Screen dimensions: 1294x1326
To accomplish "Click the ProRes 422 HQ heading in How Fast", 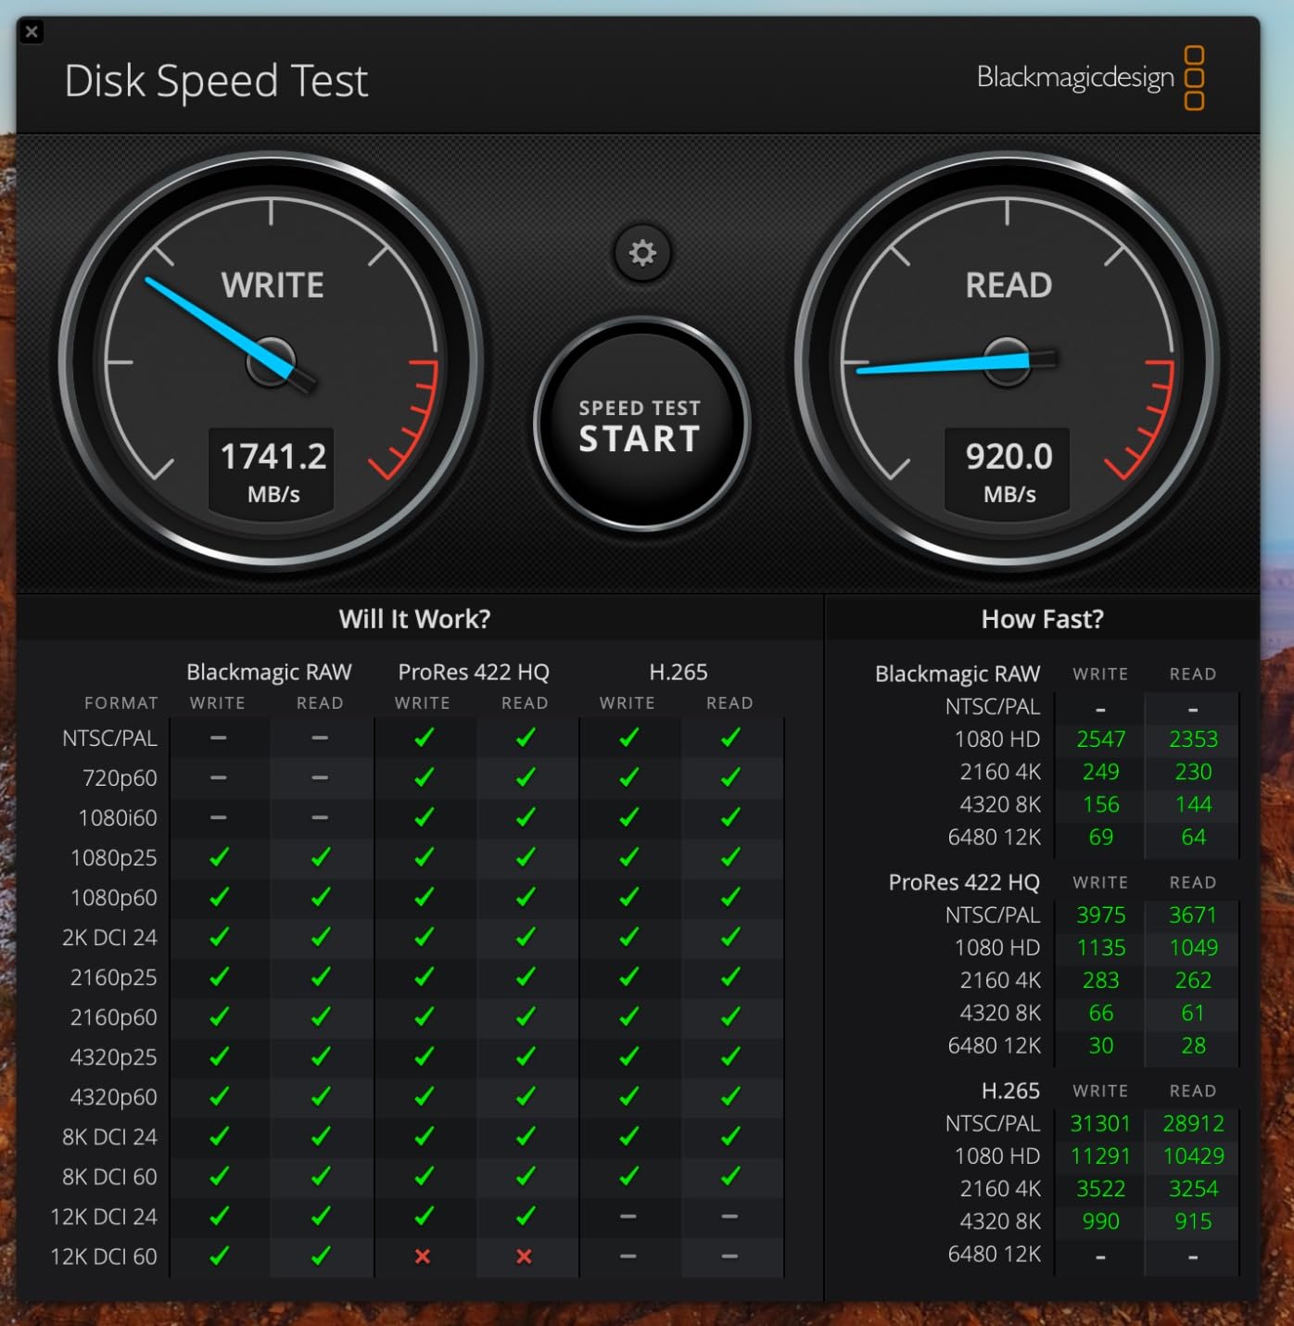I will 964,882.
